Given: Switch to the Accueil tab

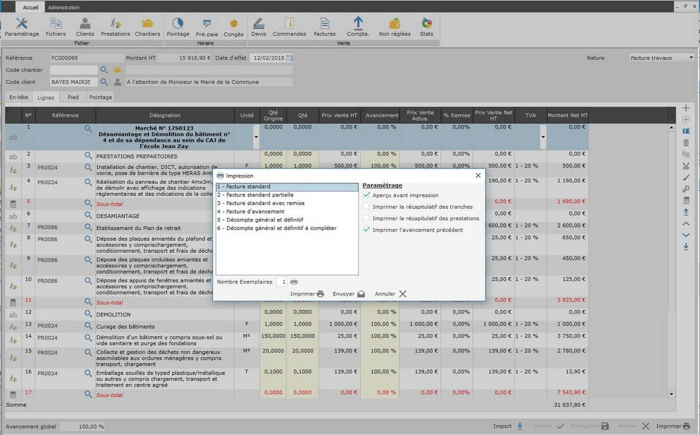Looking at the screenshot, I should [x=30, y=7].
